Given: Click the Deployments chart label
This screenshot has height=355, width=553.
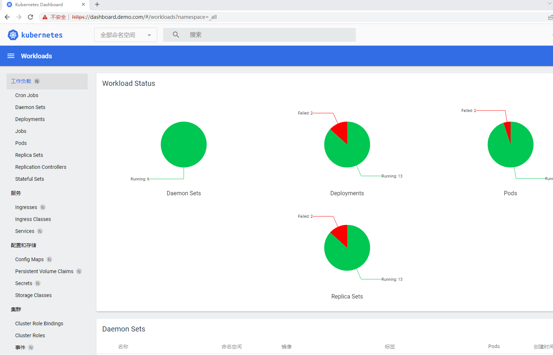Looking at the screenshot, I should [347, 193].
